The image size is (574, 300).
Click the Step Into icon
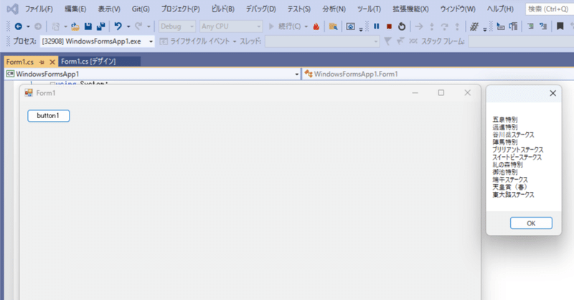tap(432, 26)
